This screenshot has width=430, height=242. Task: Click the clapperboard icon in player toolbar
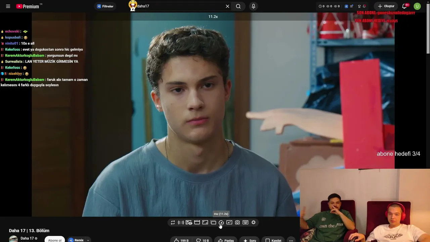click(x=197, y=223)
